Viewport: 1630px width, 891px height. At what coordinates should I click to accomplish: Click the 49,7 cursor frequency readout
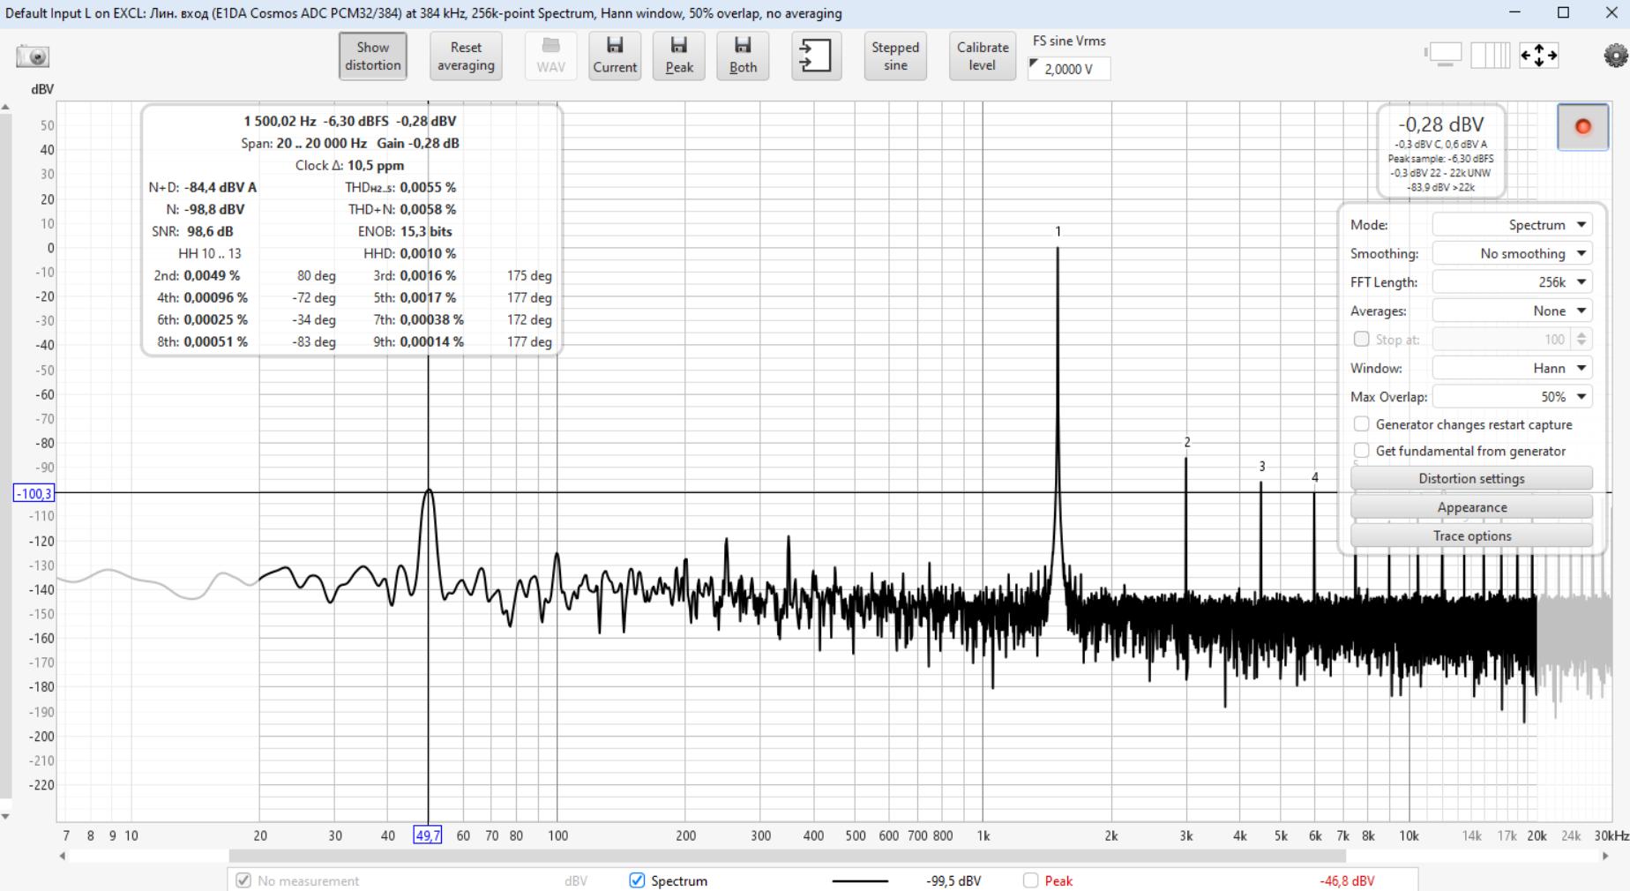click(428, 835)
